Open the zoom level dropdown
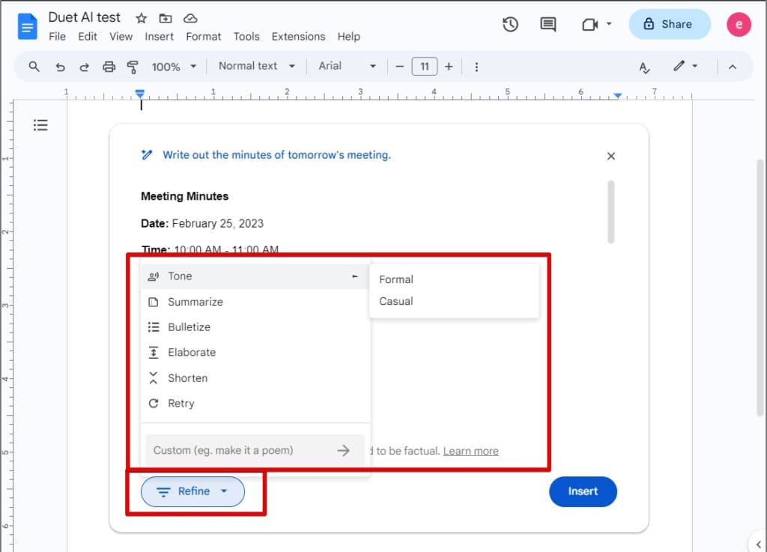This screenshot has width=767, height=552. (x=174, y=66)
